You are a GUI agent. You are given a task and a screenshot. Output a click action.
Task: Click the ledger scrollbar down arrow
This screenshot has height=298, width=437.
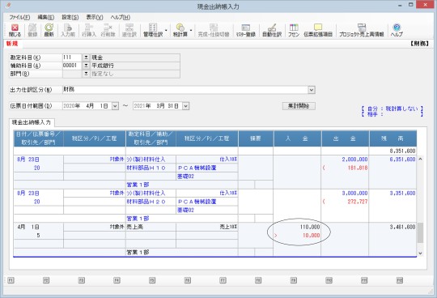420,253
